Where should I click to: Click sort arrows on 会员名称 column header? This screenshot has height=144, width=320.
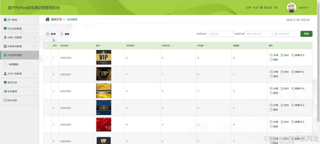[70, 46]
